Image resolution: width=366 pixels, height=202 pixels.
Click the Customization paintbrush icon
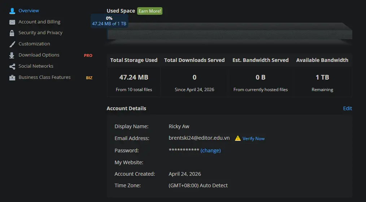click(12, 44)
